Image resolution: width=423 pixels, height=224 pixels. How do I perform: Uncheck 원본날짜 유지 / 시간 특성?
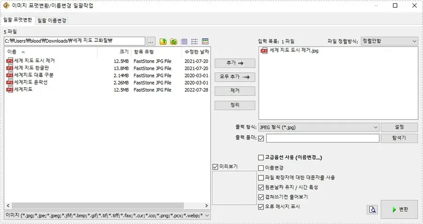pyautogui.click(x=261, y=187)
